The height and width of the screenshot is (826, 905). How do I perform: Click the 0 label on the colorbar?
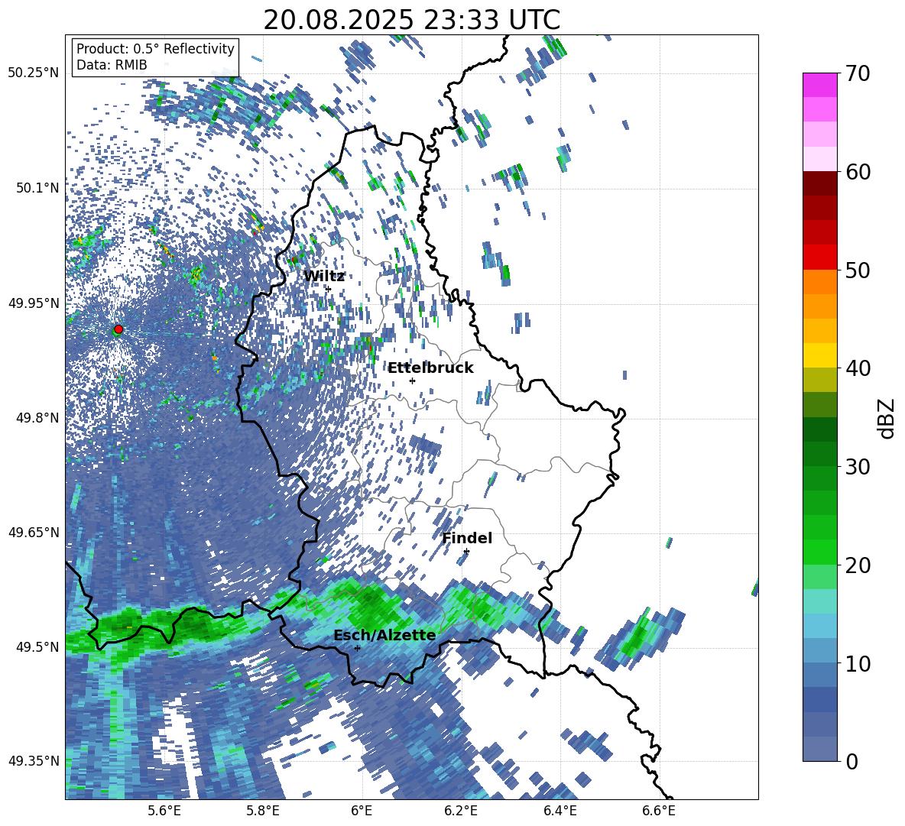point(851,761)
